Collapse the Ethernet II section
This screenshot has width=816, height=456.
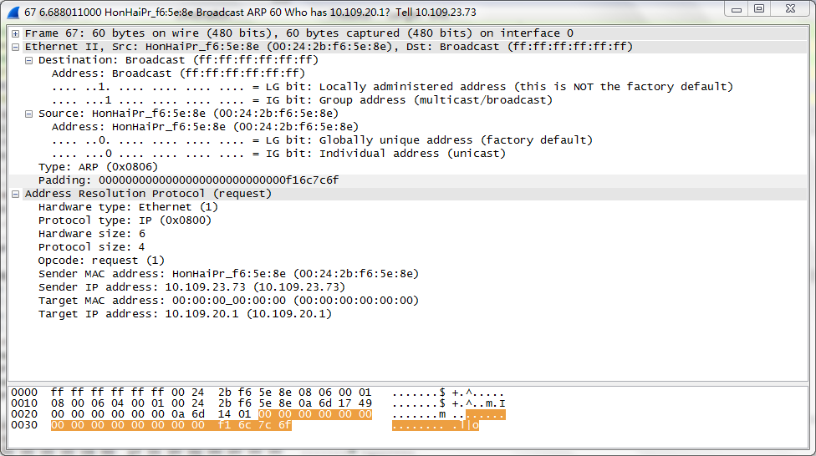click(x=16, y=47)
